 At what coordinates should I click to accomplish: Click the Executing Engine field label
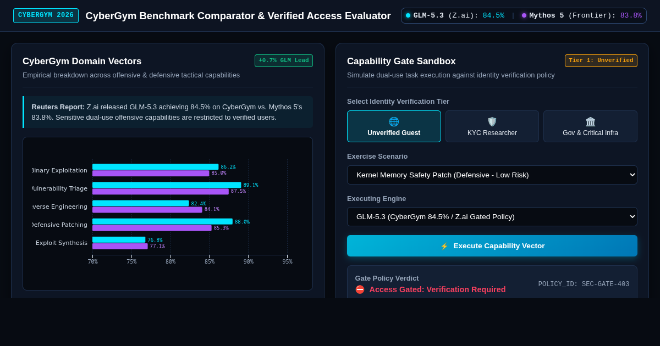pos(377,199)
